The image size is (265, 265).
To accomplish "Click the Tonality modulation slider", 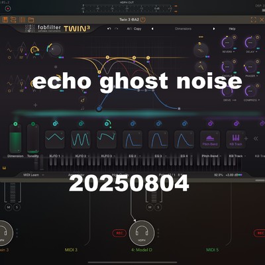I will [33, 138].
